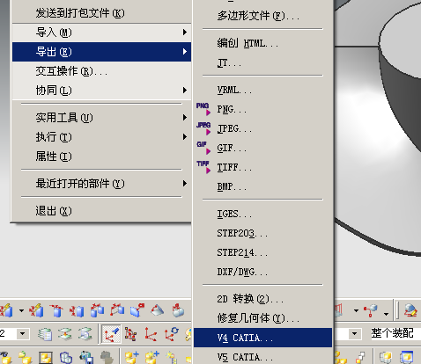Click submenu arrow next to 协同

coord(184,91)
